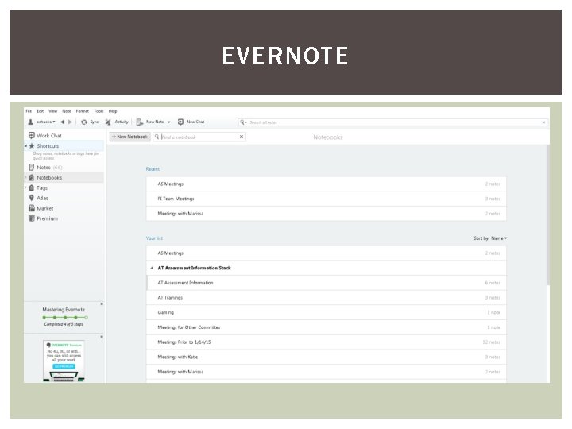
Task: Open the AT Assessment Information notebook
Action: click(x=327, y=283)
